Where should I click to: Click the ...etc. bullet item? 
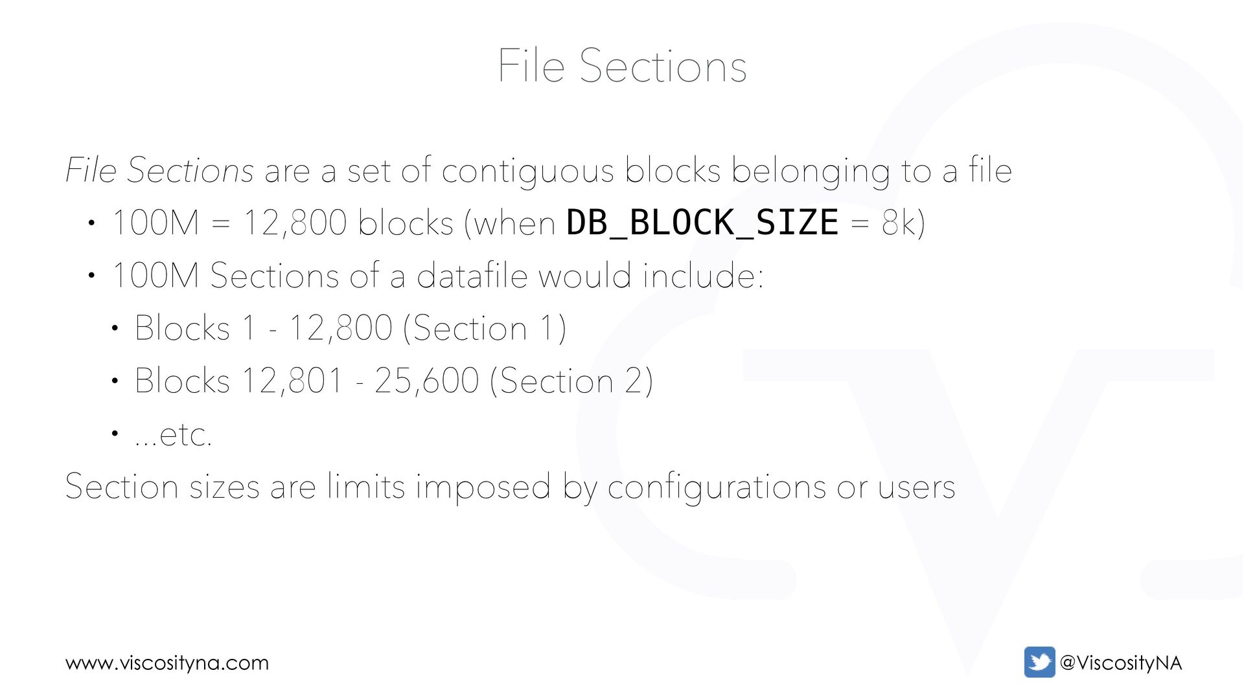[173, 434]
